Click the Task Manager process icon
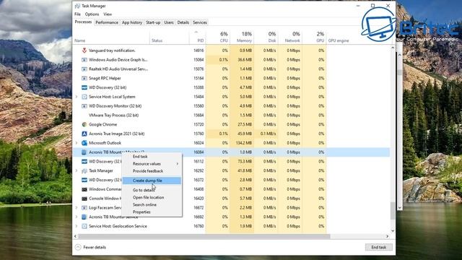The height and width of the screenshot is (260, 462). point(84,170)
